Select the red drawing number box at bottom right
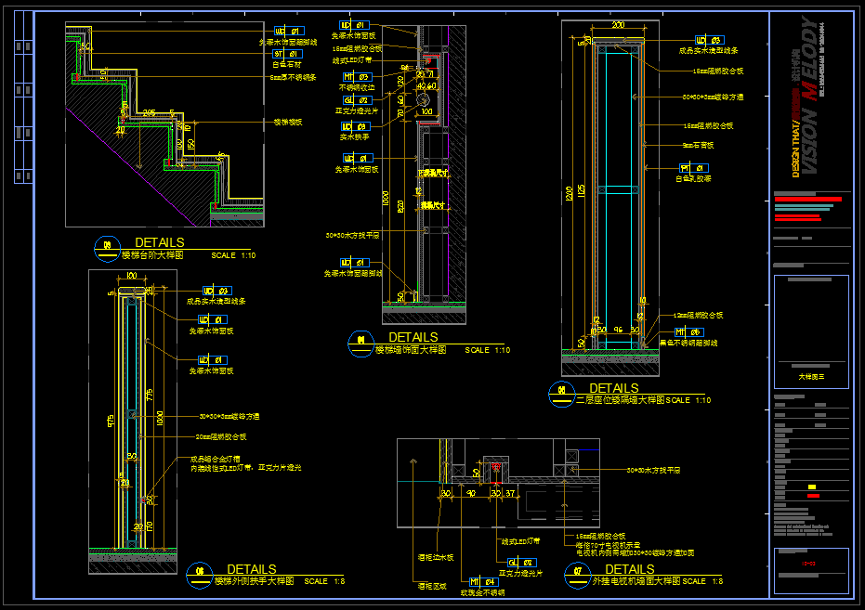This screenshot has height=610, width=865. tap(810, 562)
